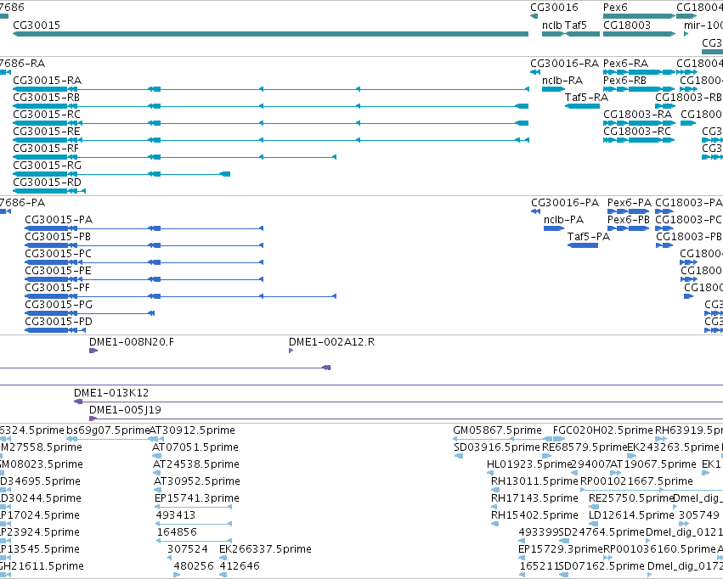This screenshot has width=723, height=579.
Task: Click EST label AT30952.5prime
Action: point(197,482)
